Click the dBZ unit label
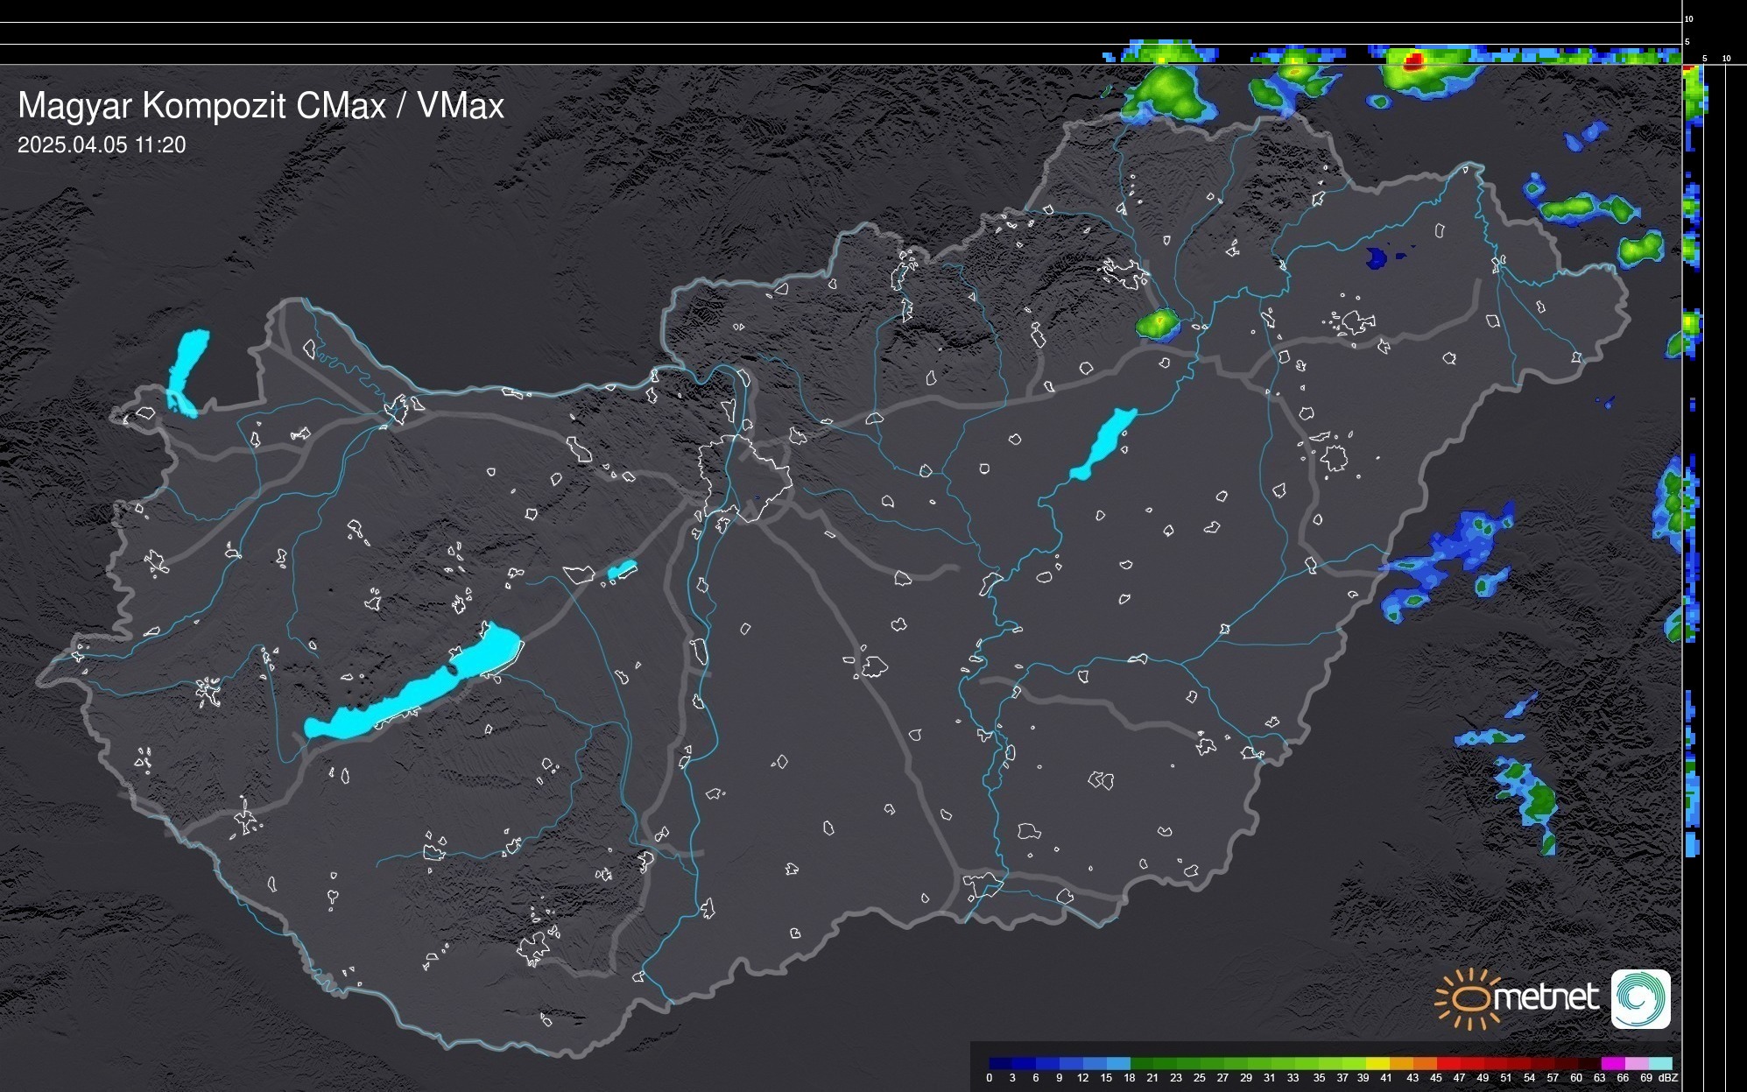 pos(1668,1078)
